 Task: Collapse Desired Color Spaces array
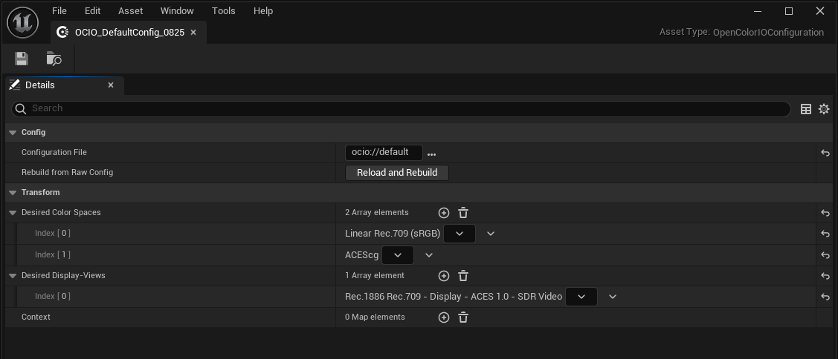coord(13,213)
